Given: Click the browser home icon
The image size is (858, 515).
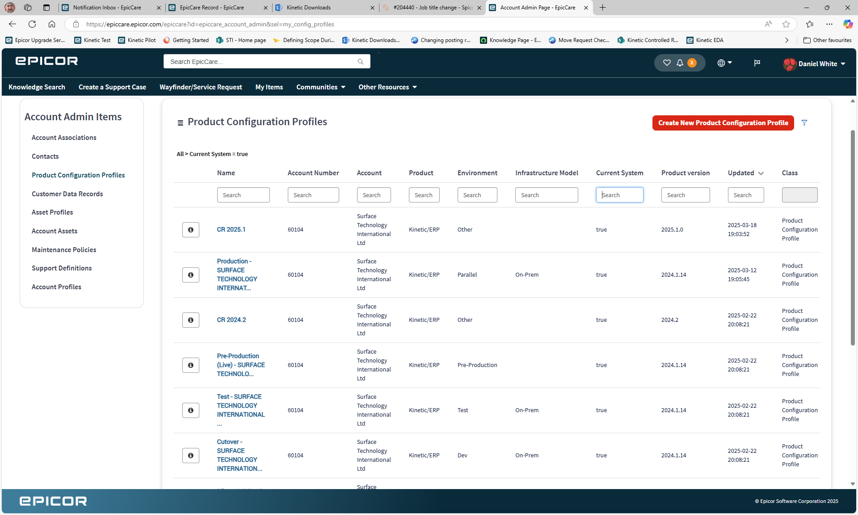Looking at the screenshot, I should click(x=52, y=24).
